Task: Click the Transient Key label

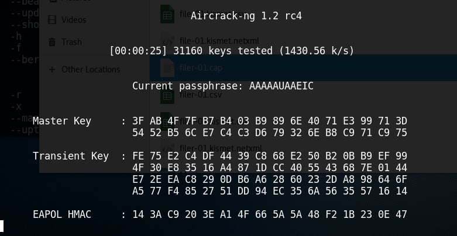Action: [71, 156]
